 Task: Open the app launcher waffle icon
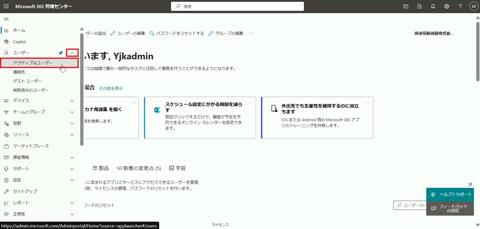[x=6, y=7]
